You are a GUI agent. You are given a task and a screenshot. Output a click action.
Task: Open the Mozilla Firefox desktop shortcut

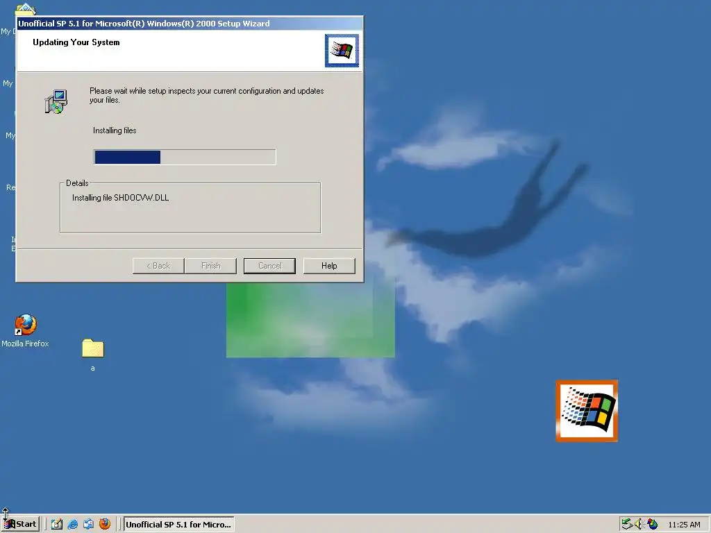coord(26,331)
